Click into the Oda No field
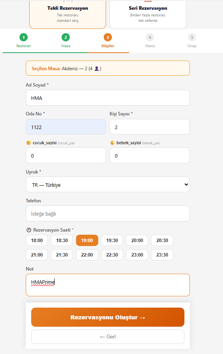Image resolution: width=223 pixels, height=354 pixels. tap(65, 127)
